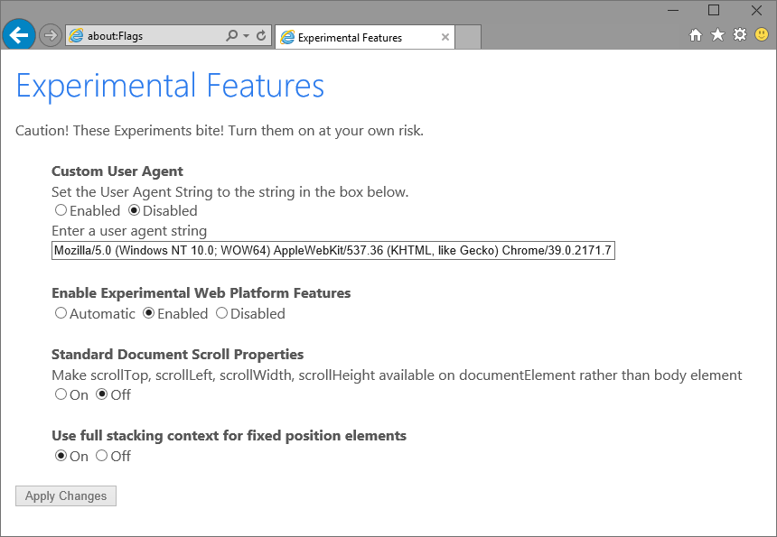Image resolution: width=777 pixels, height=537 pixels.
Task: Click the smiley feedback icon
Action: click(761, 34)
